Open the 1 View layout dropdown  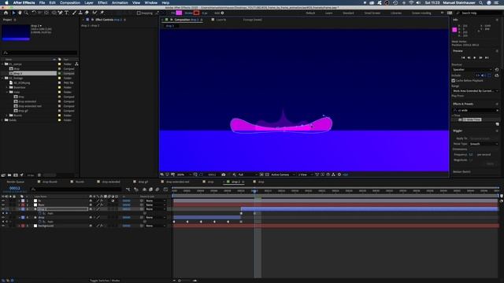coord(306,175)
